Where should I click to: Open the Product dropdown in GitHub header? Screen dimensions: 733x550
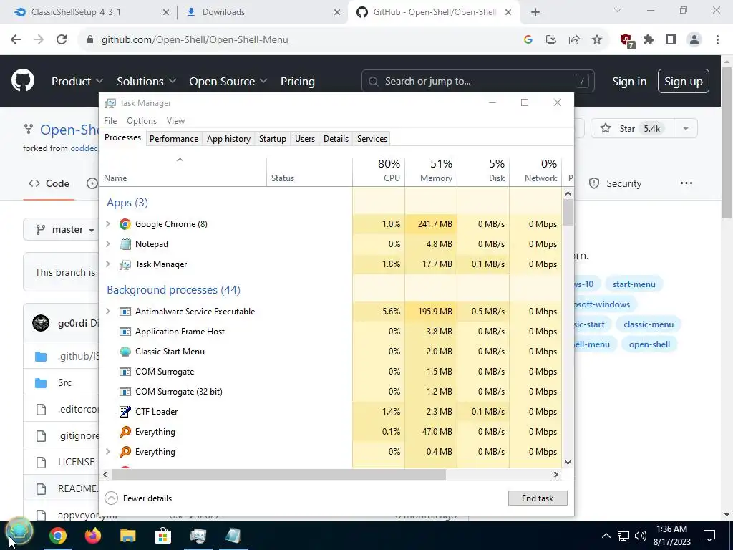coord(77,82)
